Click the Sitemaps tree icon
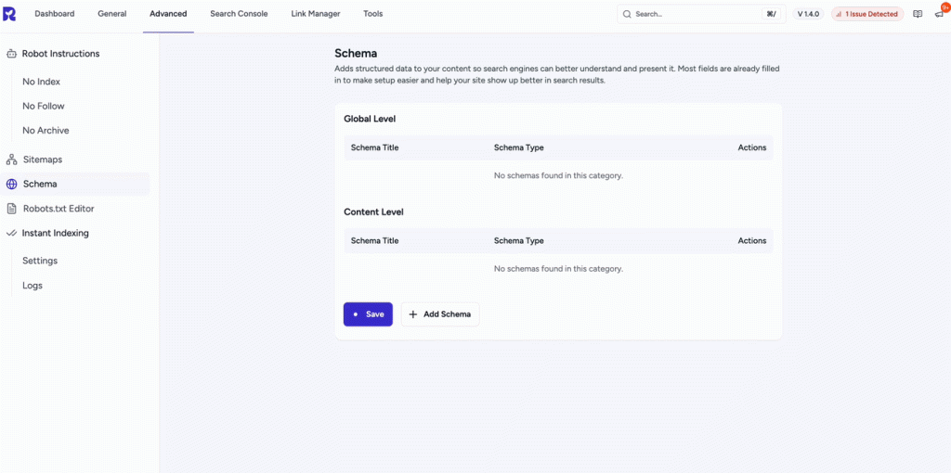Screen dimensions: 951x473 pyautogui.click(x=11, y=160)
